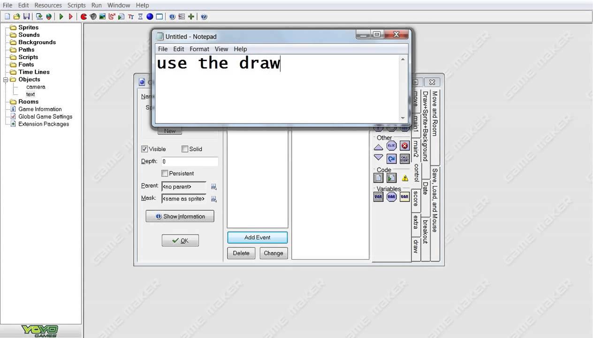
Task: Open the Resources menu in Game Maker
Action: tap(48, 5)
